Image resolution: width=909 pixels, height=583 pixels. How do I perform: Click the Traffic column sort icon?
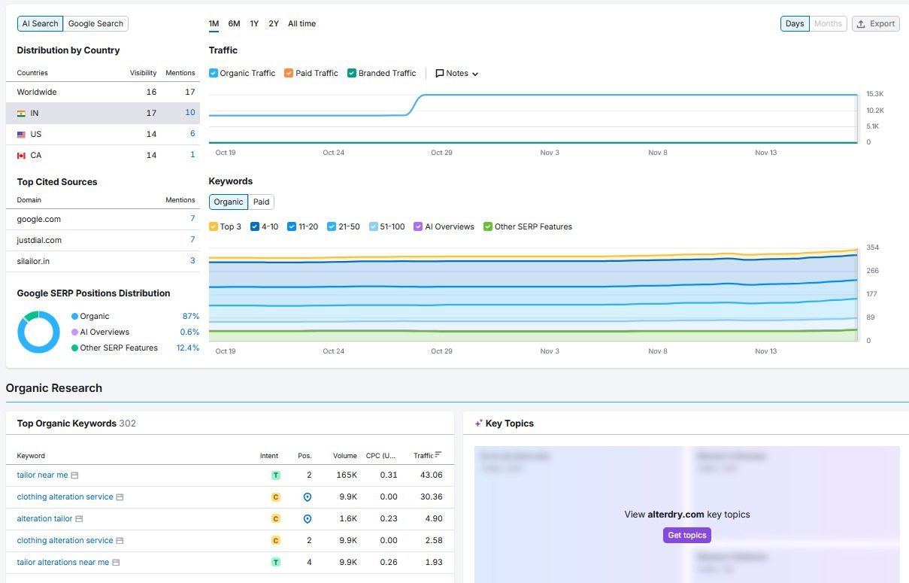pos(438,455)
